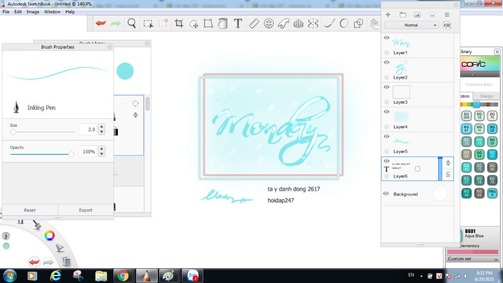Collapse the Copic library header arrow
Viewport: 503px width, 283px height.
[x=473, y=75]
